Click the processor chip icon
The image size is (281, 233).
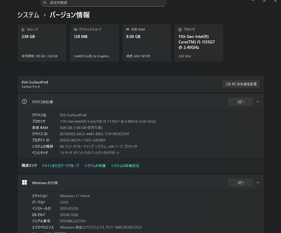coord(180,30)
